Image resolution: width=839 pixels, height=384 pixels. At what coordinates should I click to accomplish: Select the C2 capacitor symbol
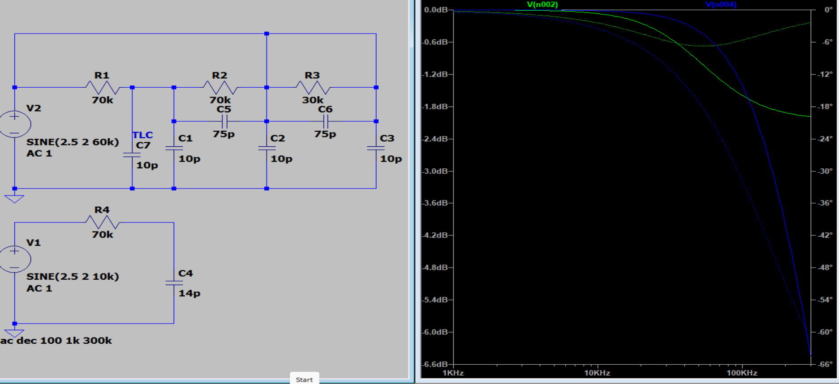pyautogui.click(x=267, y=148)
